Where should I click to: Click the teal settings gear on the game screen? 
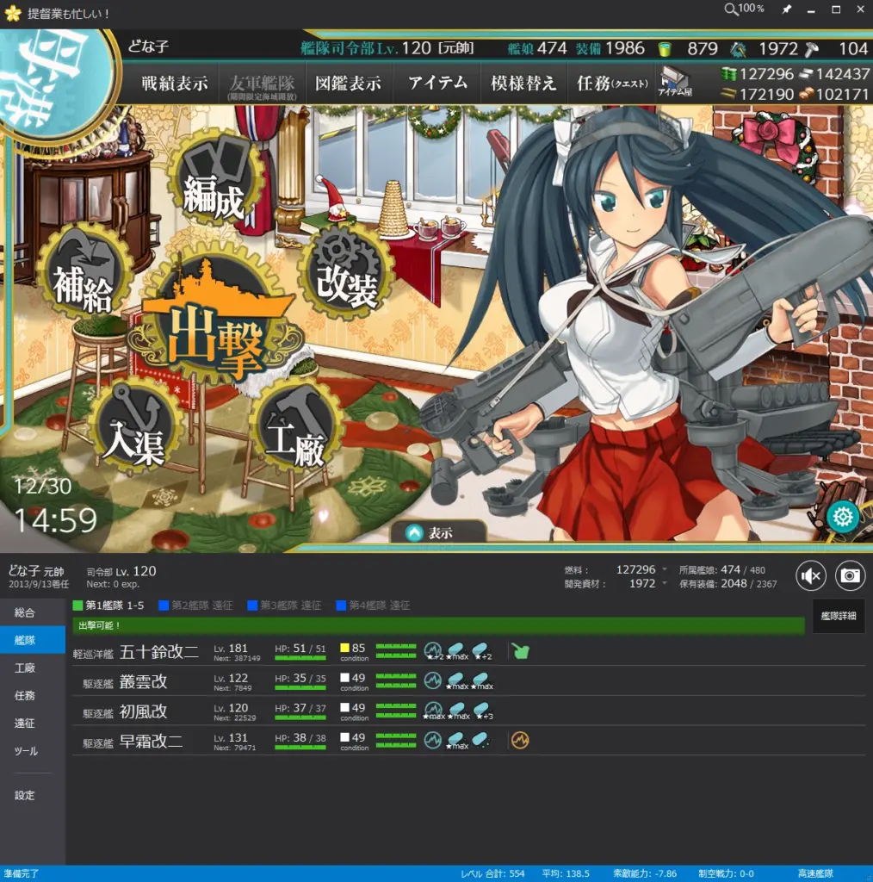tap(842, 516)
